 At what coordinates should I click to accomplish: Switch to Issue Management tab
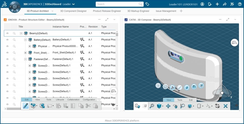(166, 11)
